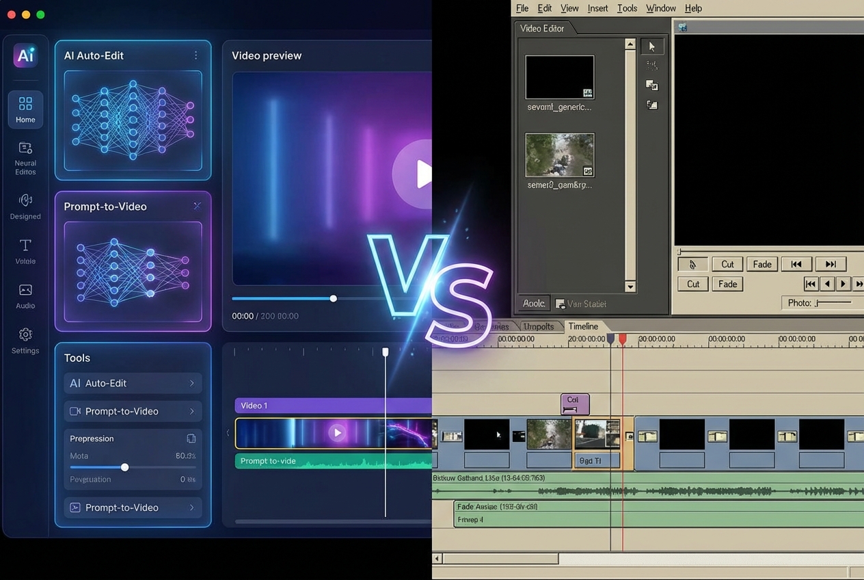Image resolution: width=864 pixels, height=580 pixels.
Task: Close the Prompt-to-Video card with its X
Action: click(197, 206)
